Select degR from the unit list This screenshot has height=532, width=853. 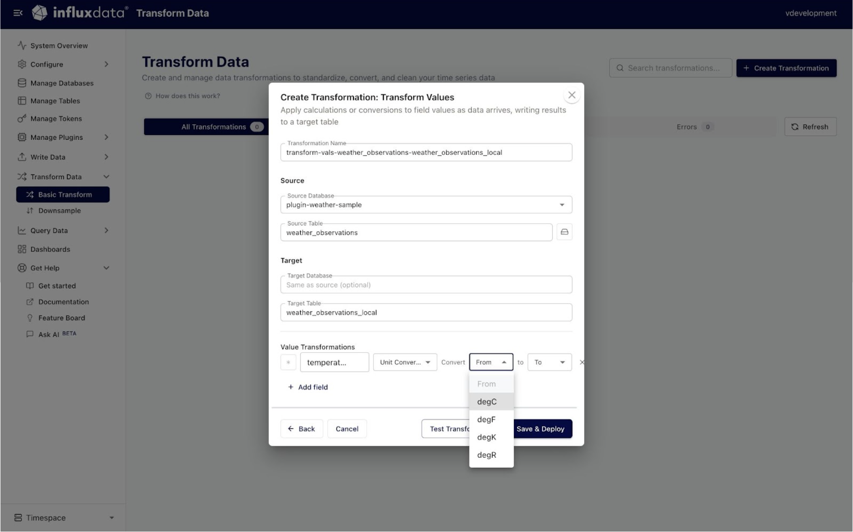[x=491, y=455]
